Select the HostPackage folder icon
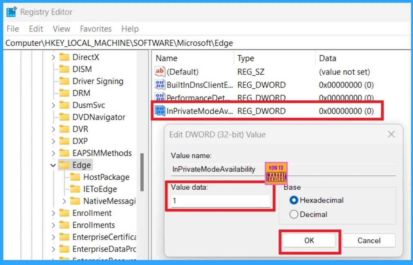The height and width of the screenshot is (265, 413). tap(75, 177)
